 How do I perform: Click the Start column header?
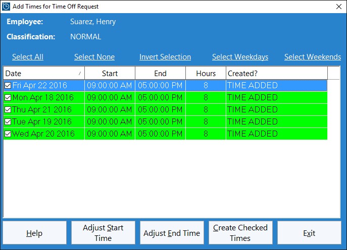110,74
